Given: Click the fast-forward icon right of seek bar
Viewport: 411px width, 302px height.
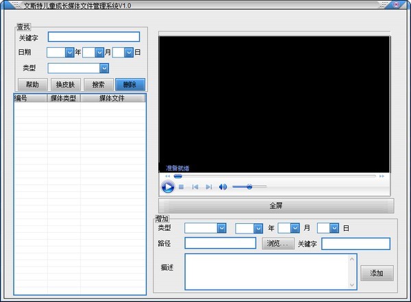Looking at the screenshot, I should (x=382, y=176).
